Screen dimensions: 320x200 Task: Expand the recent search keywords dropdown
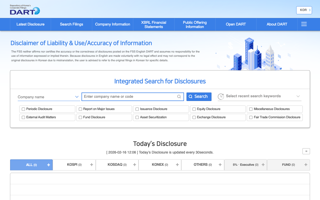(298, 96)
